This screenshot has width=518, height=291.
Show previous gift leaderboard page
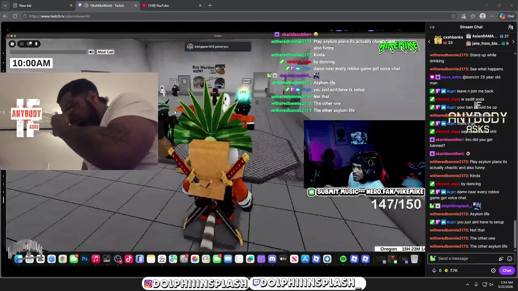click(429, 41)
